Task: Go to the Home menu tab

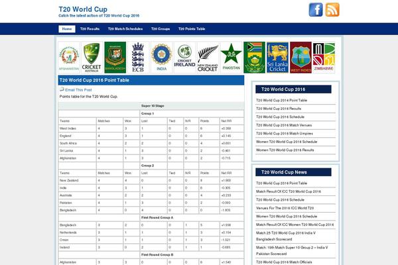Action: pyautogui.click(x=67, y=29)
